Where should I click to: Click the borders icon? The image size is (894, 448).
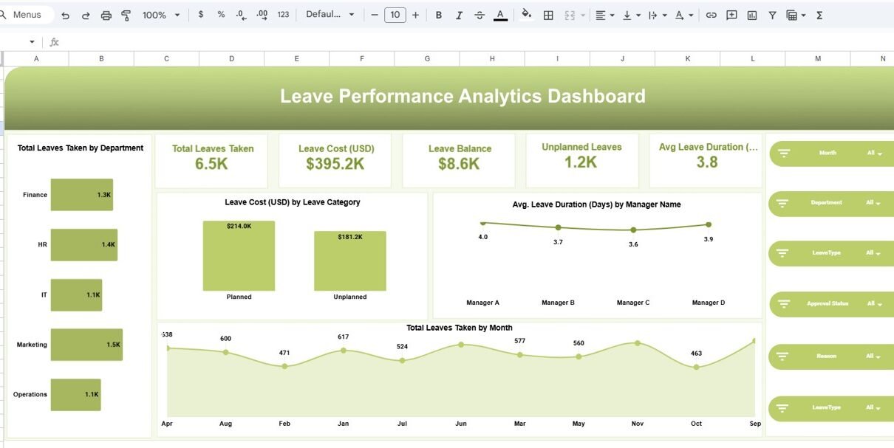[548, 15]
